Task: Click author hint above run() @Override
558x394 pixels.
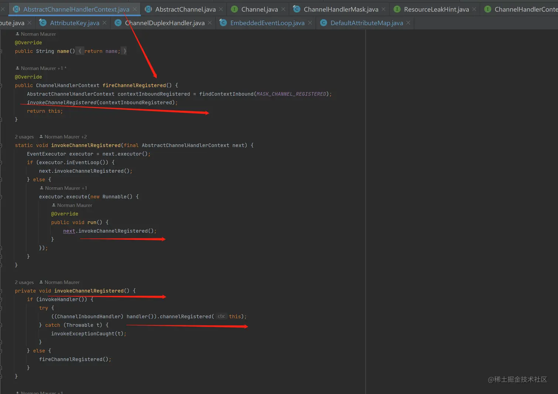Action: [72, 205]
